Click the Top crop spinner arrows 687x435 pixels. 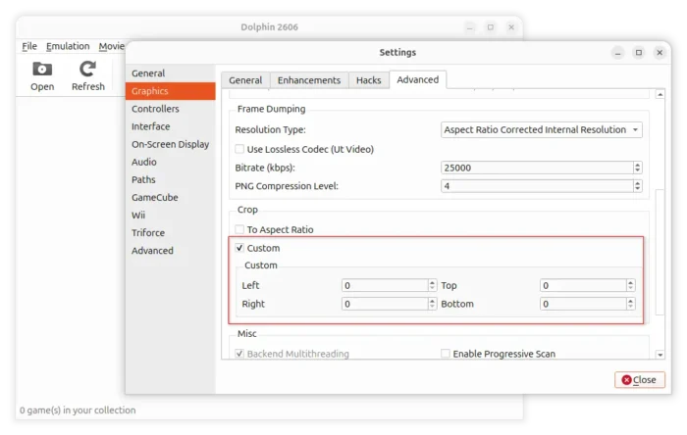coord(630,285)
